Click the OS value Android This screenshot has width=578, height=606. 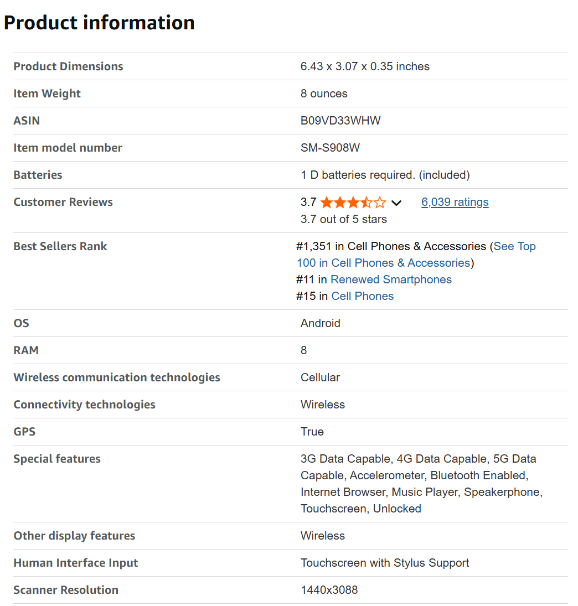coord(320,323)
